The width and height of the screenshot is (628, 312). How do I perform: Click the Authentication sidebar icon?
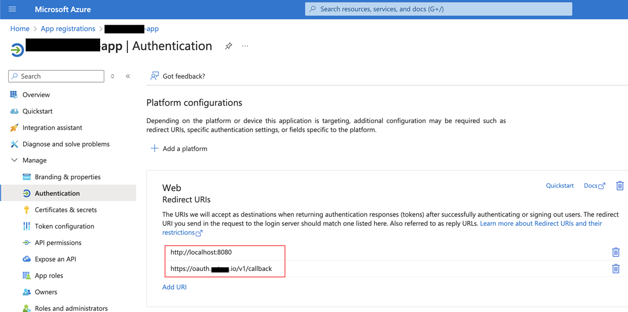pos(27,193)
